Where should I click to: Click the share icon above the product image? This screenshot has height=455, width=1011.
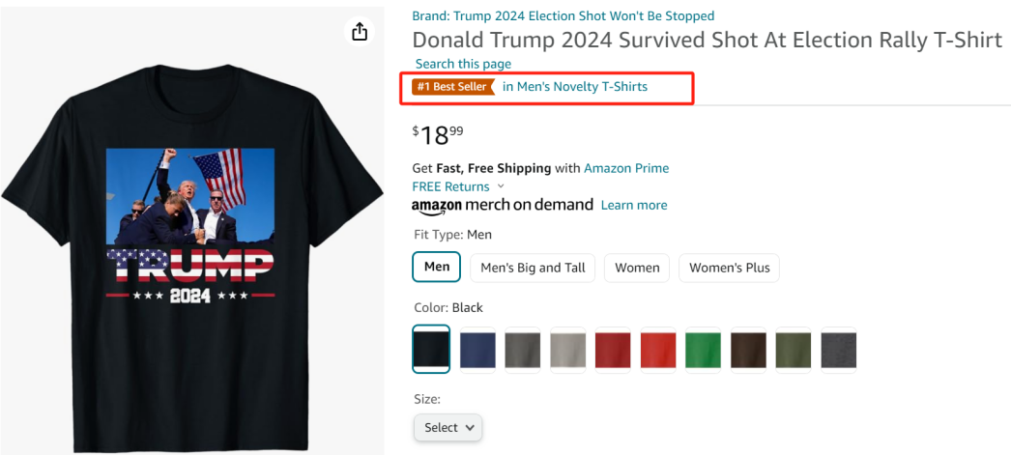pyautogui.click(x=360, y=32)
